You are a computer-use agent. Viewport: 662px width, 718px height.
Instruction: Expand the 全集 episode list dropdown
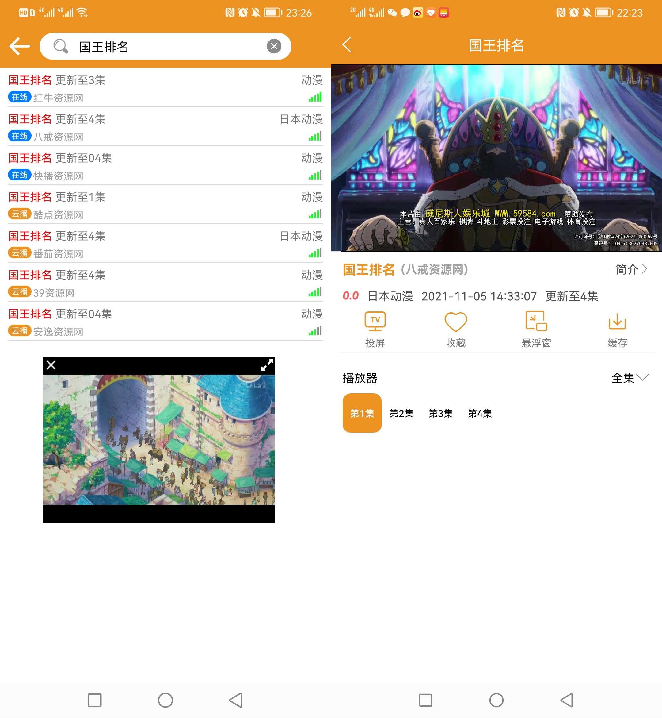tap(630, 378)
